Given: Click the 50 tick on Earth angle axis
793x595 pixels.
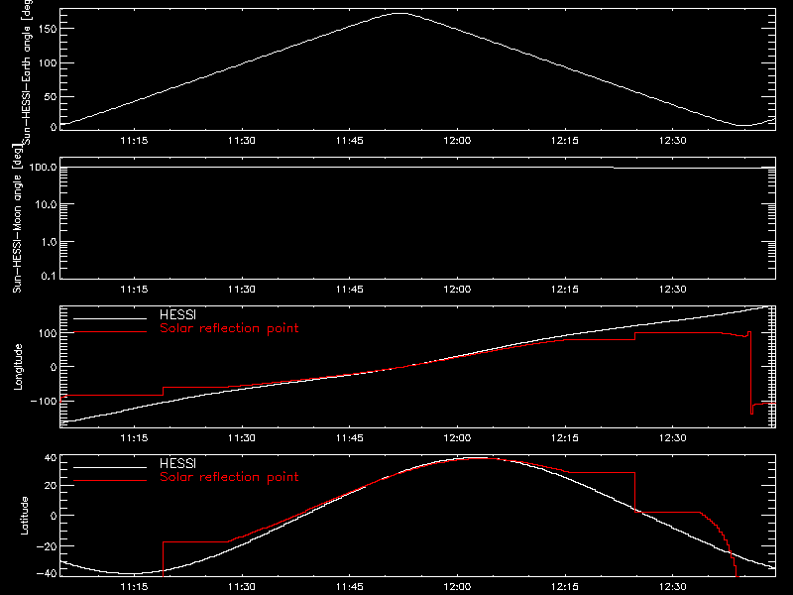Looking at the screenshot, I should coord(51,96).
